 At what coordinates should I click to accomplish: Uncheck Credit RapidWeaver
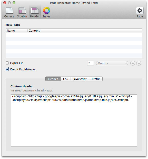[7, 69]
